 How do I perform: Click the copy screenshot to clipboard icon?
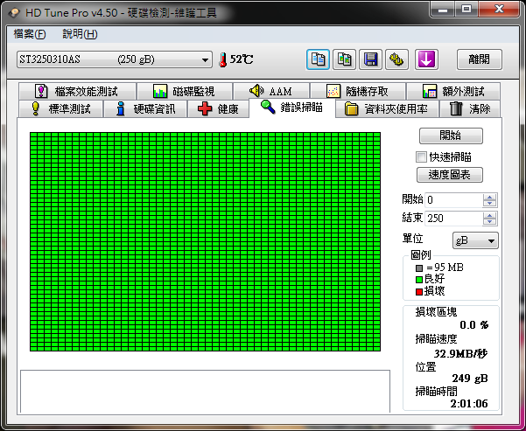[344, 59]
